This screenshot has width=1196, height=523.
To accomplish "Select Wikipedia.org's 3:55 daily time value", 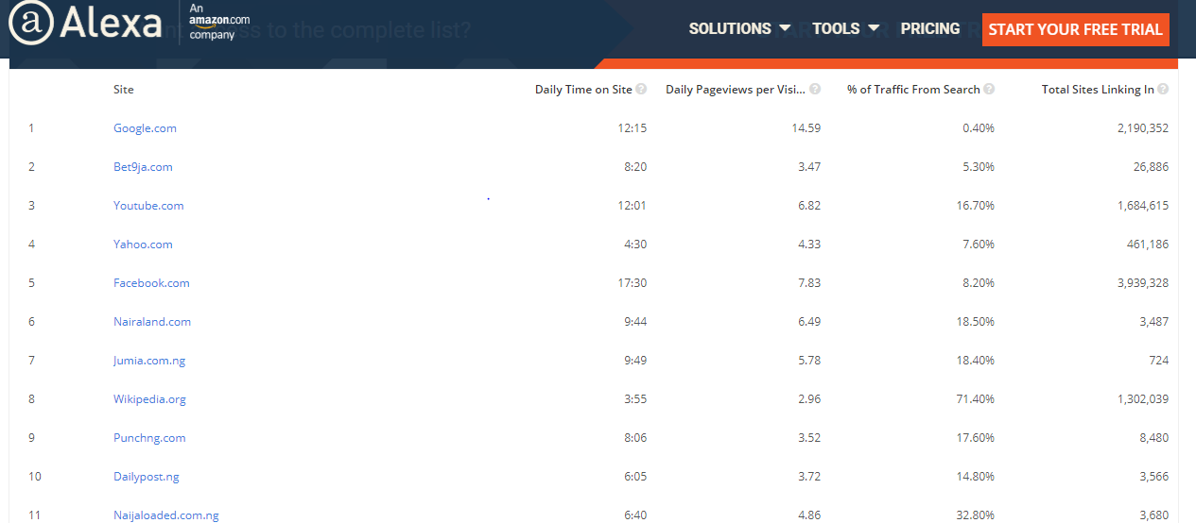I will tap(634, 399).
